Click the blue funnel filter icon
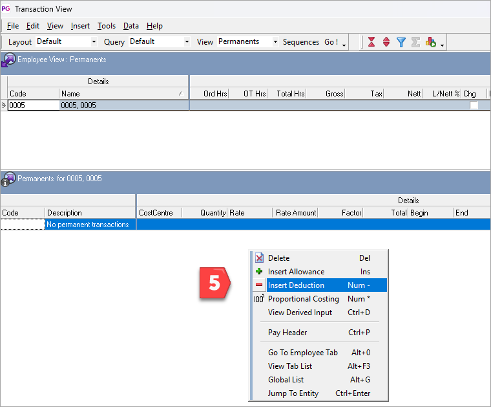This screenshot has width=491, height=407. coord(401,42)
